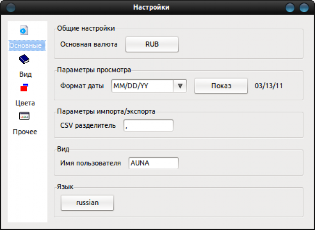Click the Прочее window icon
Screen dimensions: 315x230
pyautogui.click(x=24, y=116)
